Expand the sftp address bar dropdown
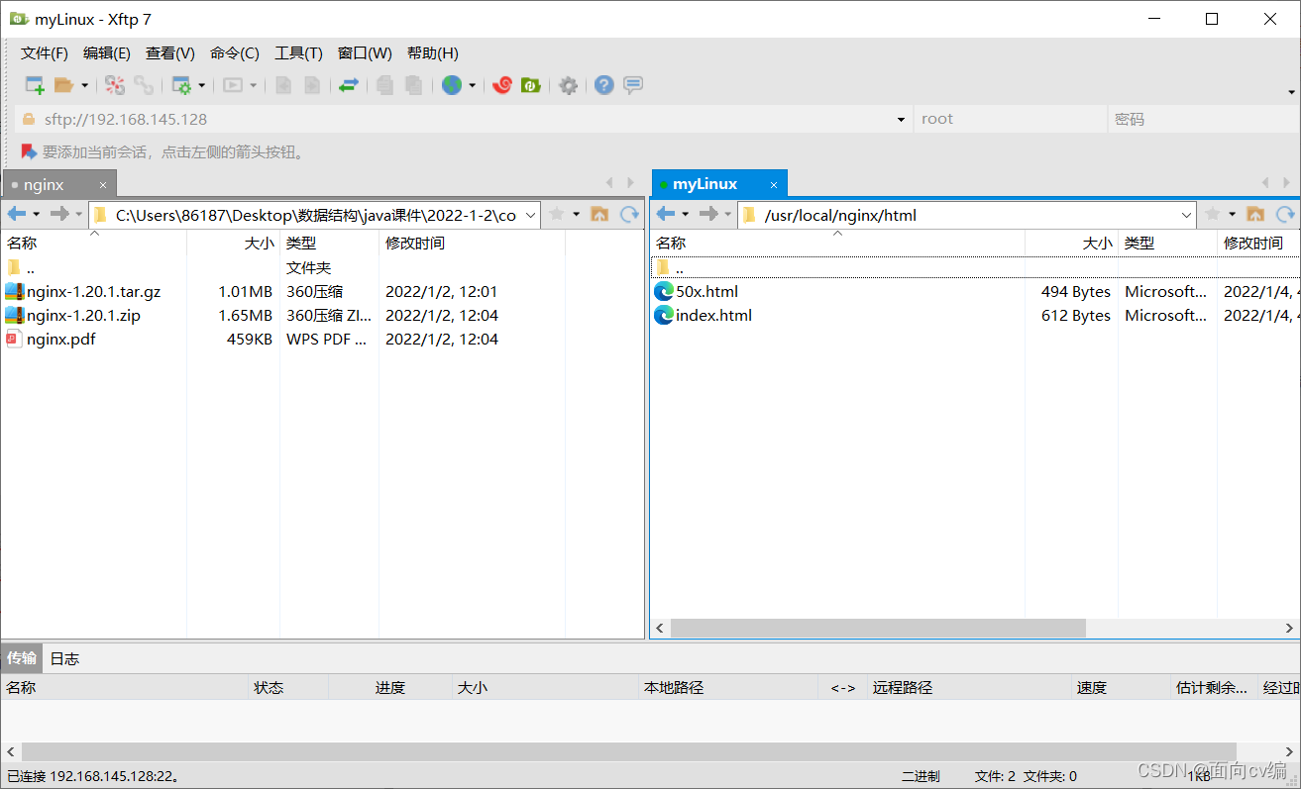Viewport: 1301px width, 789px height. pos(901,120)
